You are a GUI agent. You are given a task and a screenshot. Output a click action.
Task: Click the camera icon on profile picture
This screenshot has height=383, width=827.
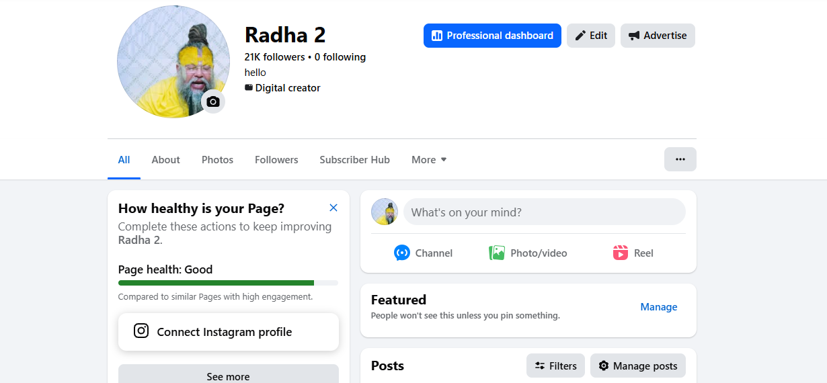click(x=213, y=102)
